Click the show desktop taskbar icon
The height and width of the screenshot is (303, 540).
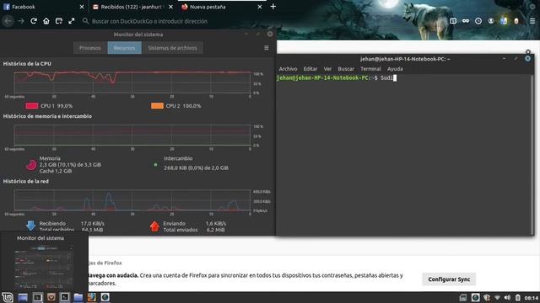(23, 297)
